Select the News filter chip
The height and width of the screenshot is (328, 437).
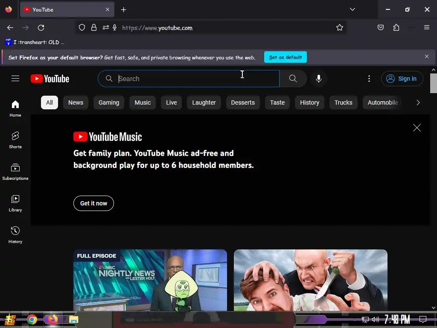[76, 102]
